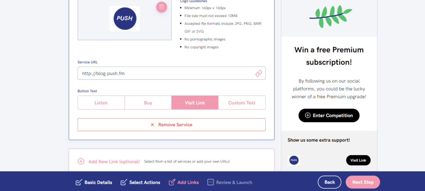Click the X icon in Remove Service

(152, 125)
